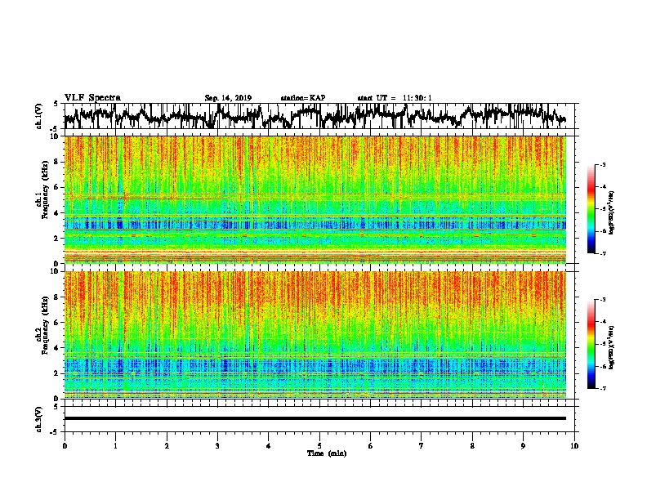Click time axis tick label "1"
Screen dimensions: 647x500
115,445
